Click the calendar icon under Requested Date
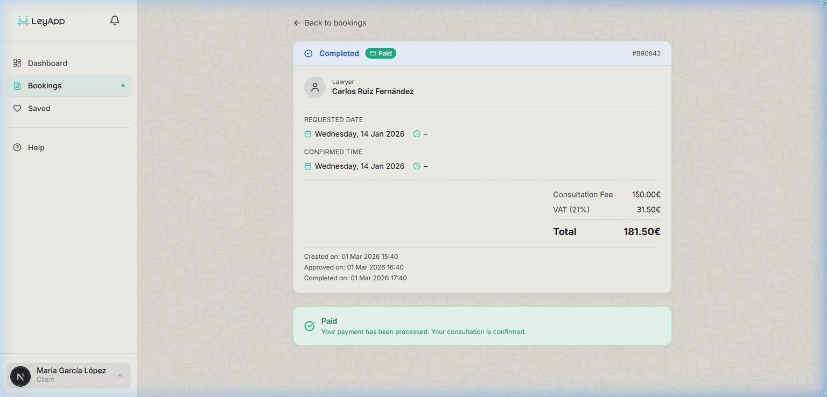 (x=307, y=133)
